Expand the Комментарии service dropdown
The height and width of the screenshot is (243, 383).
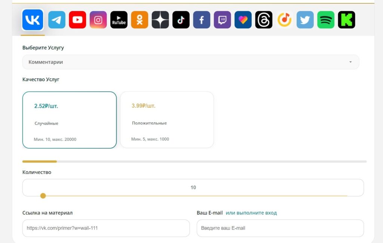point(191,62)
